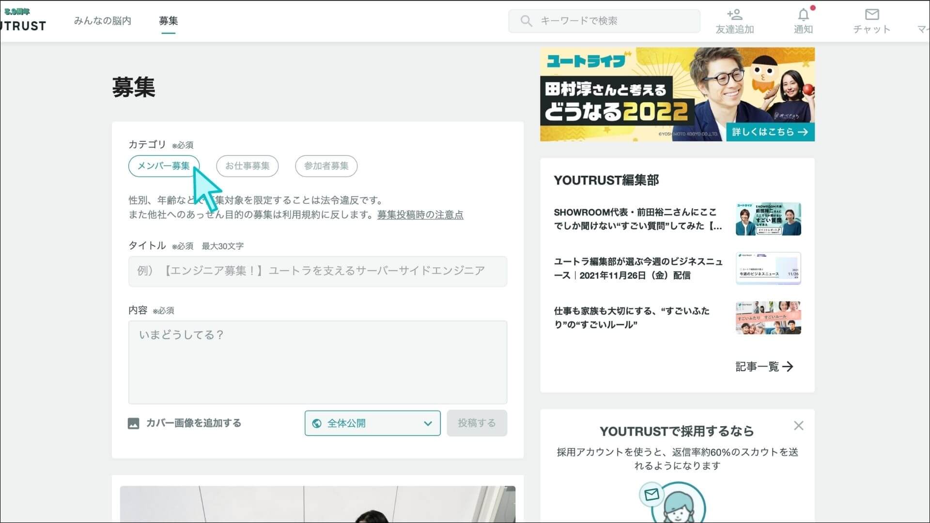Select the メンバー募集 category pill

point(164,166)
